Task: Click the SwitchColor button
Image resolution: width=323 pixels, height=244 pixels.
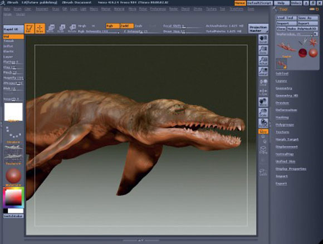Action: 13,216
